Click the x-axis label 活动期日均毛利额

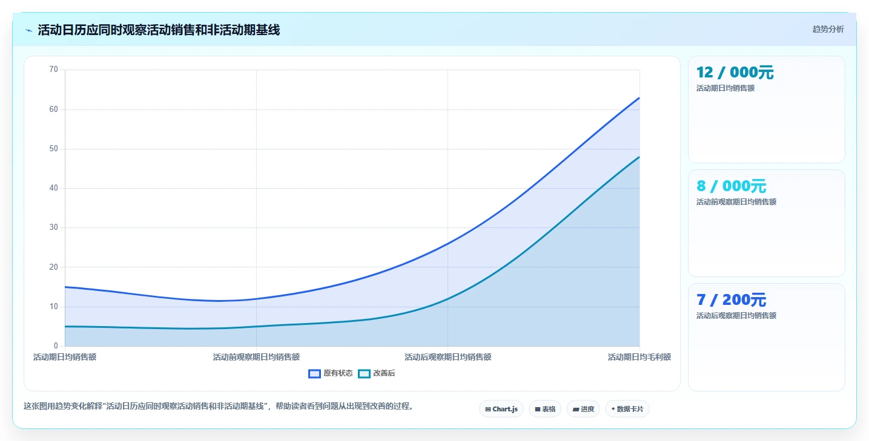[x=639, y=358]
